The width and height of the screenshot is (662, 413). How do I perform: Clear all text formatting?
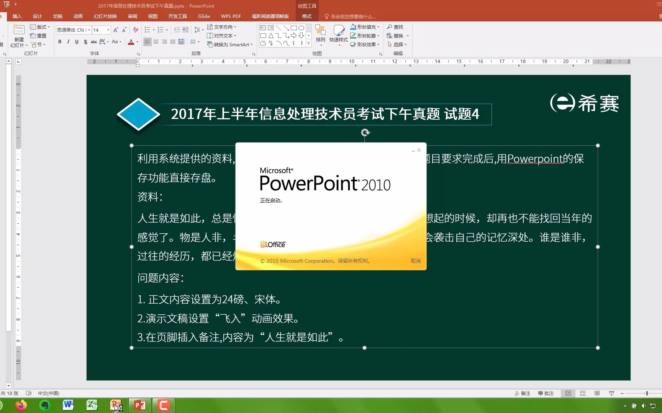point(136,30)
